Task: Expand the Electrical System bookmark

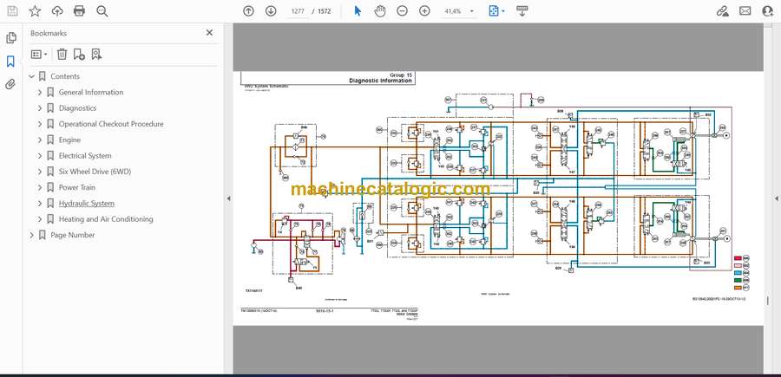Action: [x=40, y=156]
